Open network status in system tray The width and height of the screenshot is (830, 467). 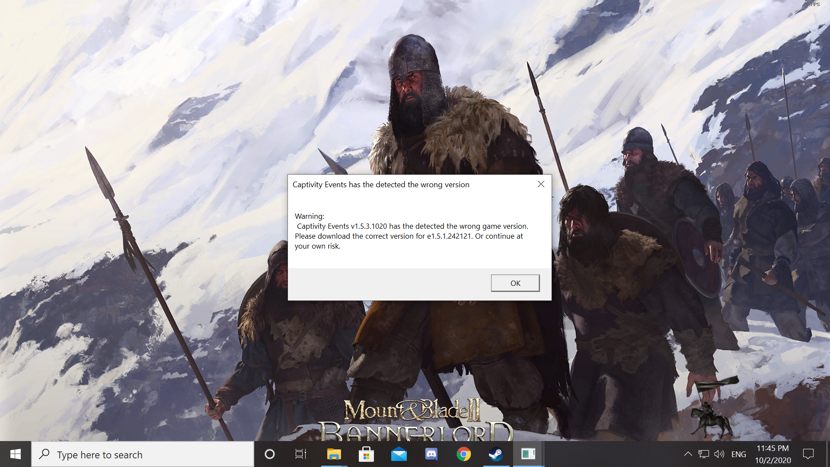(x=703, y=454)
